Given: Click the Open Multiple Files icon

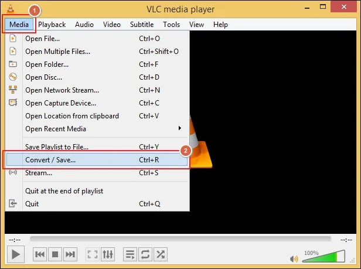Looking at the screenshot, I should (x=13, y=51).
